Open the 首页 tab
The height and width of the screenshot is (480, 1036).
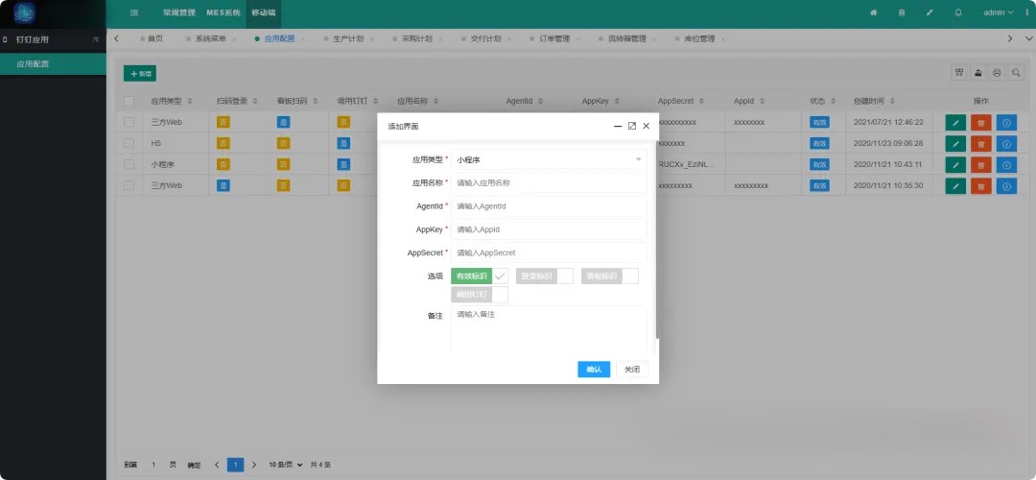tap(152, 39)
